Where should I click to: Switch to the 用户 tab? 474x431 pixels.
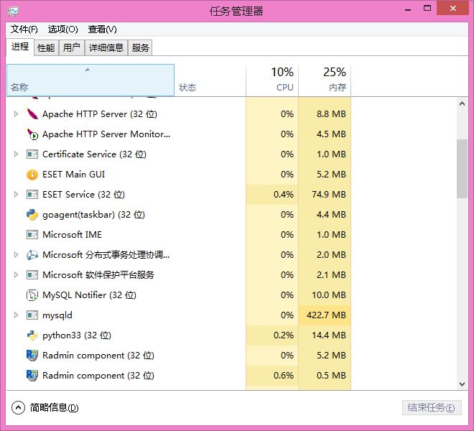click(71, 48)
